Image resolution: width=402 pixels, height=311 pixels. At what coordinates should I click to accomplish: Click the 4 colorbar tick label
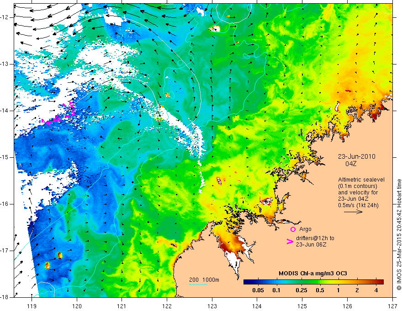tap(376, 290)
